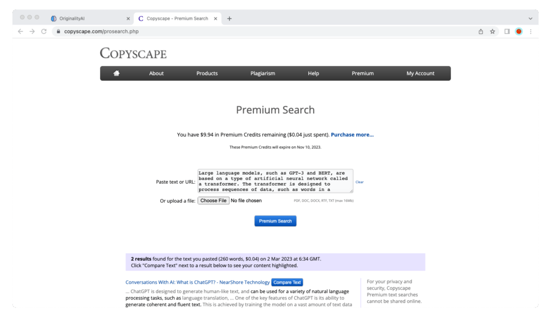Click the padlock site info icon
551x323 pixels.
[58, 31]
